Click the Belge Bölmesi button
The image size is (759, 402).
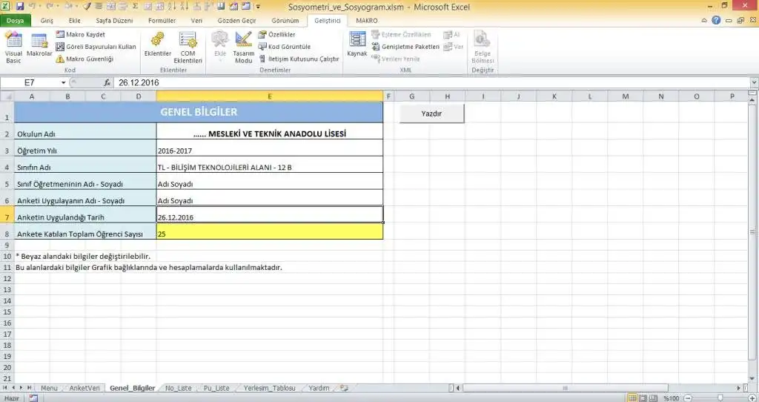pyautogui.click(x=483, y=47)
